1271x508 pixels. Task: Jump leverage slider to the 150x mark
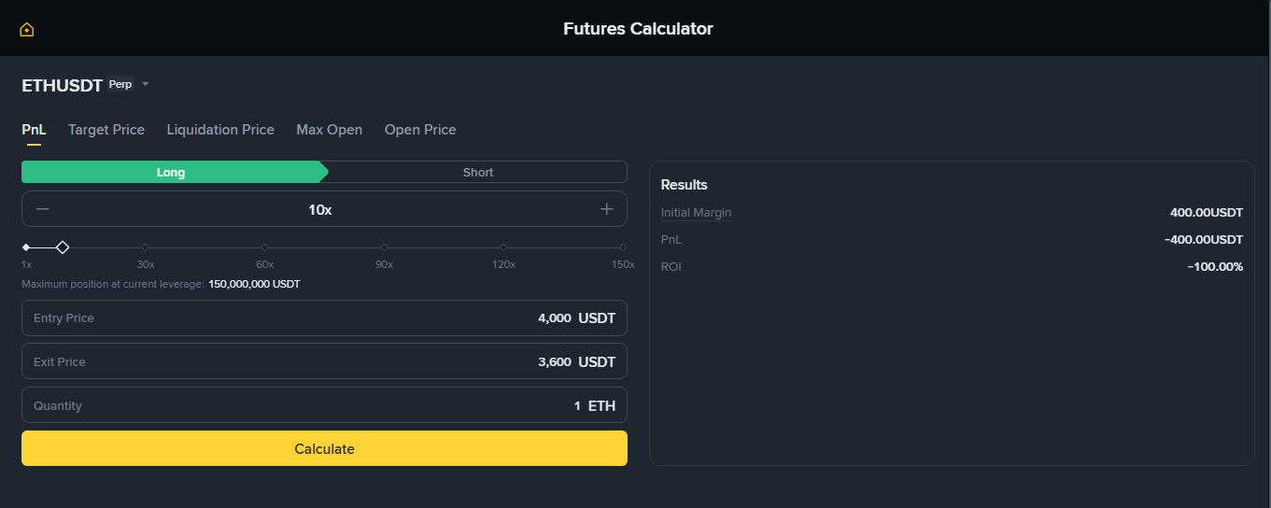pos(623,247)
